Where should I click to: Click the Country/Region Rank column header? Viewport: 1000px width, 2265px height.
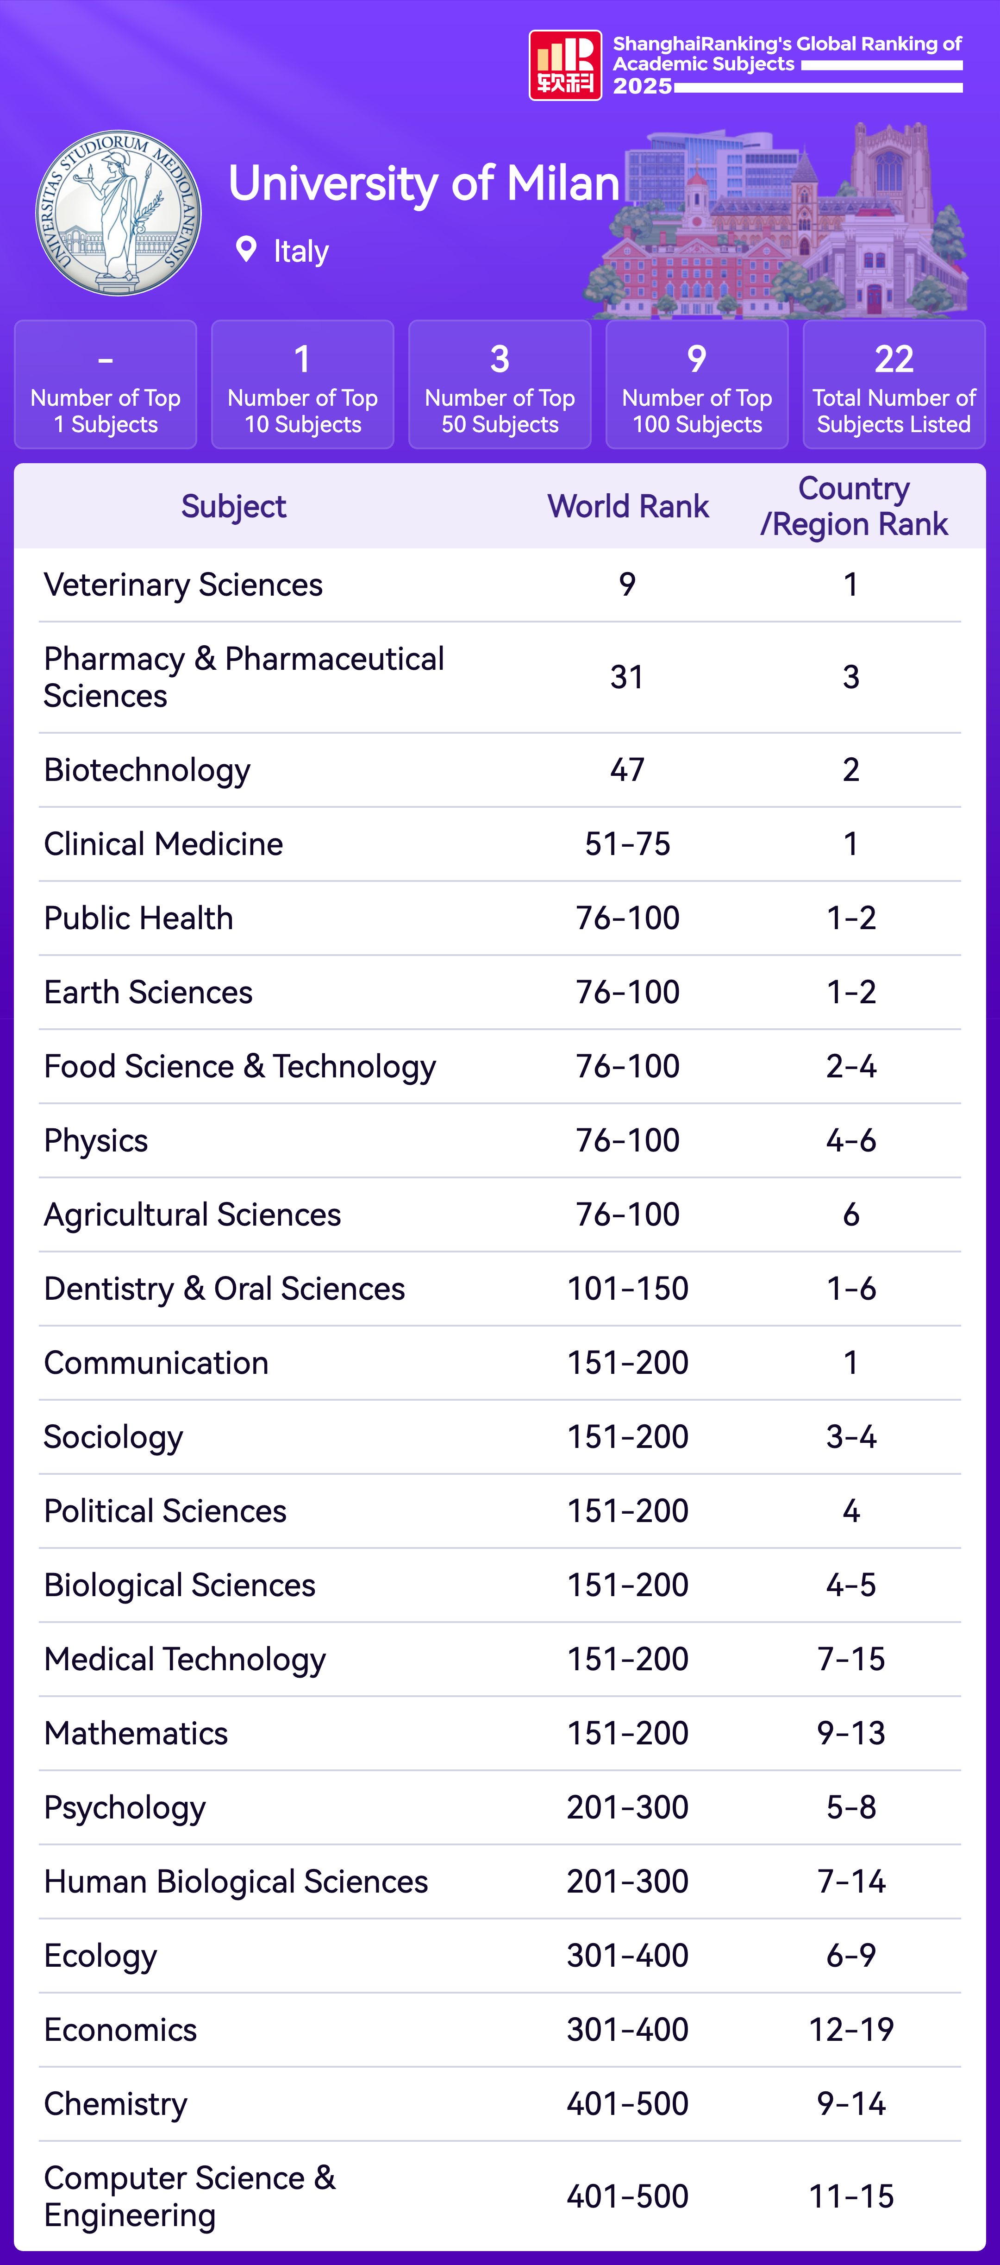click(x=853, y=506)
